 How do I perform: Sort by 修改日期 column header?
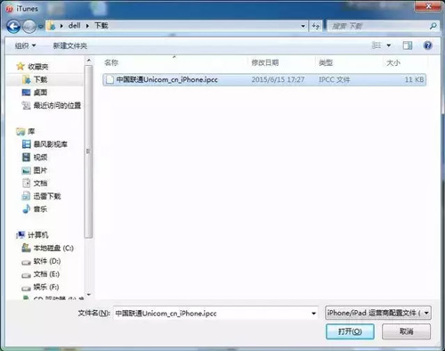265,62
